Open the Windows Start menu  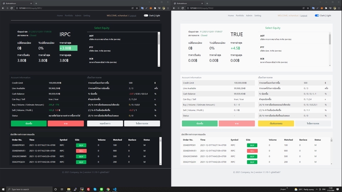pos(4,189)
